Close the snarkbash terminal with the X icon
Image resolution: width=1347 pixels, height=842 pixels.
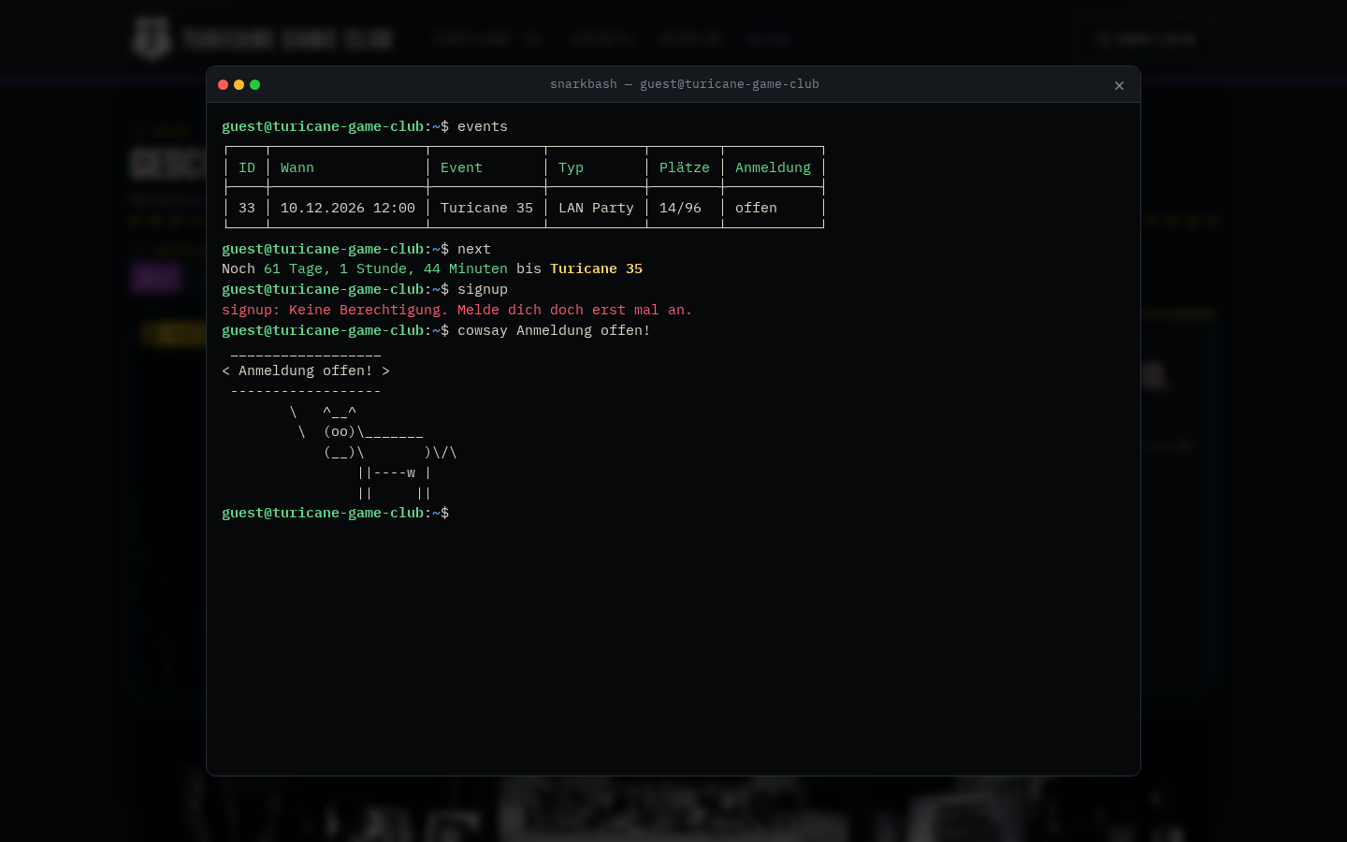(1119, 85)
